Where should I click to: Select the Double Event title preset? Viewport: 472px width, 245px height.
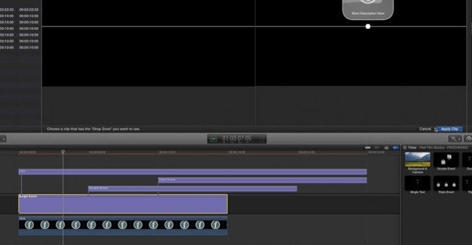(x=446, y=159)
